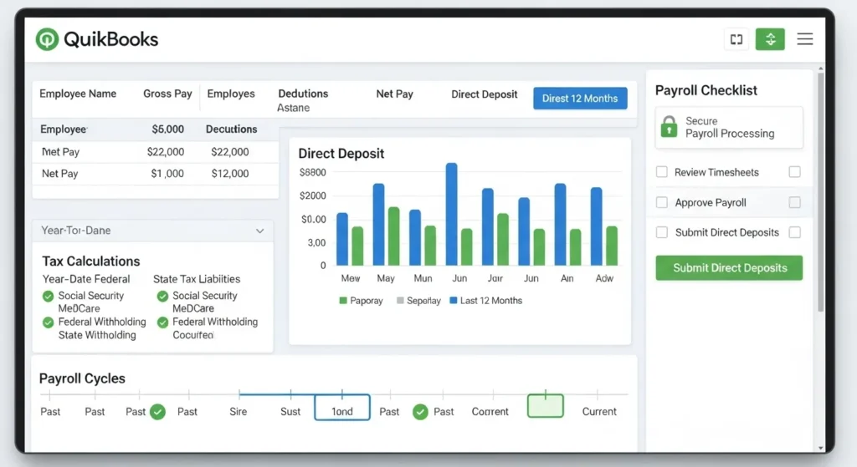Click the Year-Date Federal Social Security checkmark
Image resolution: width=857 pixels, height=467 pixels.
click(x=49, y=297)
